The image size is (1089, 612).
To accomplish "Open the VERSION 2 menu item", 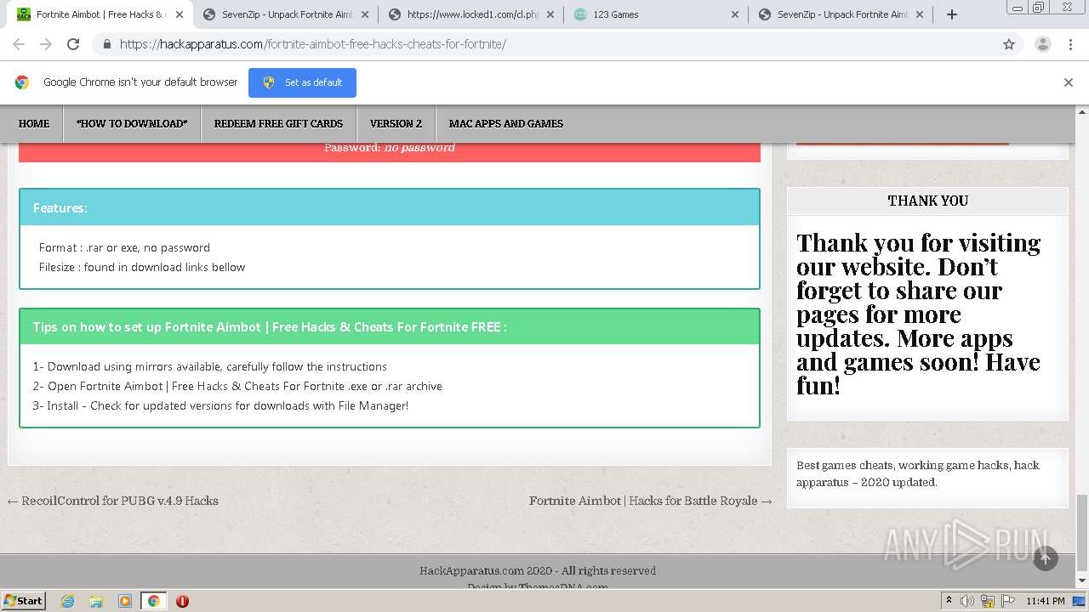I will click(396, 123).
